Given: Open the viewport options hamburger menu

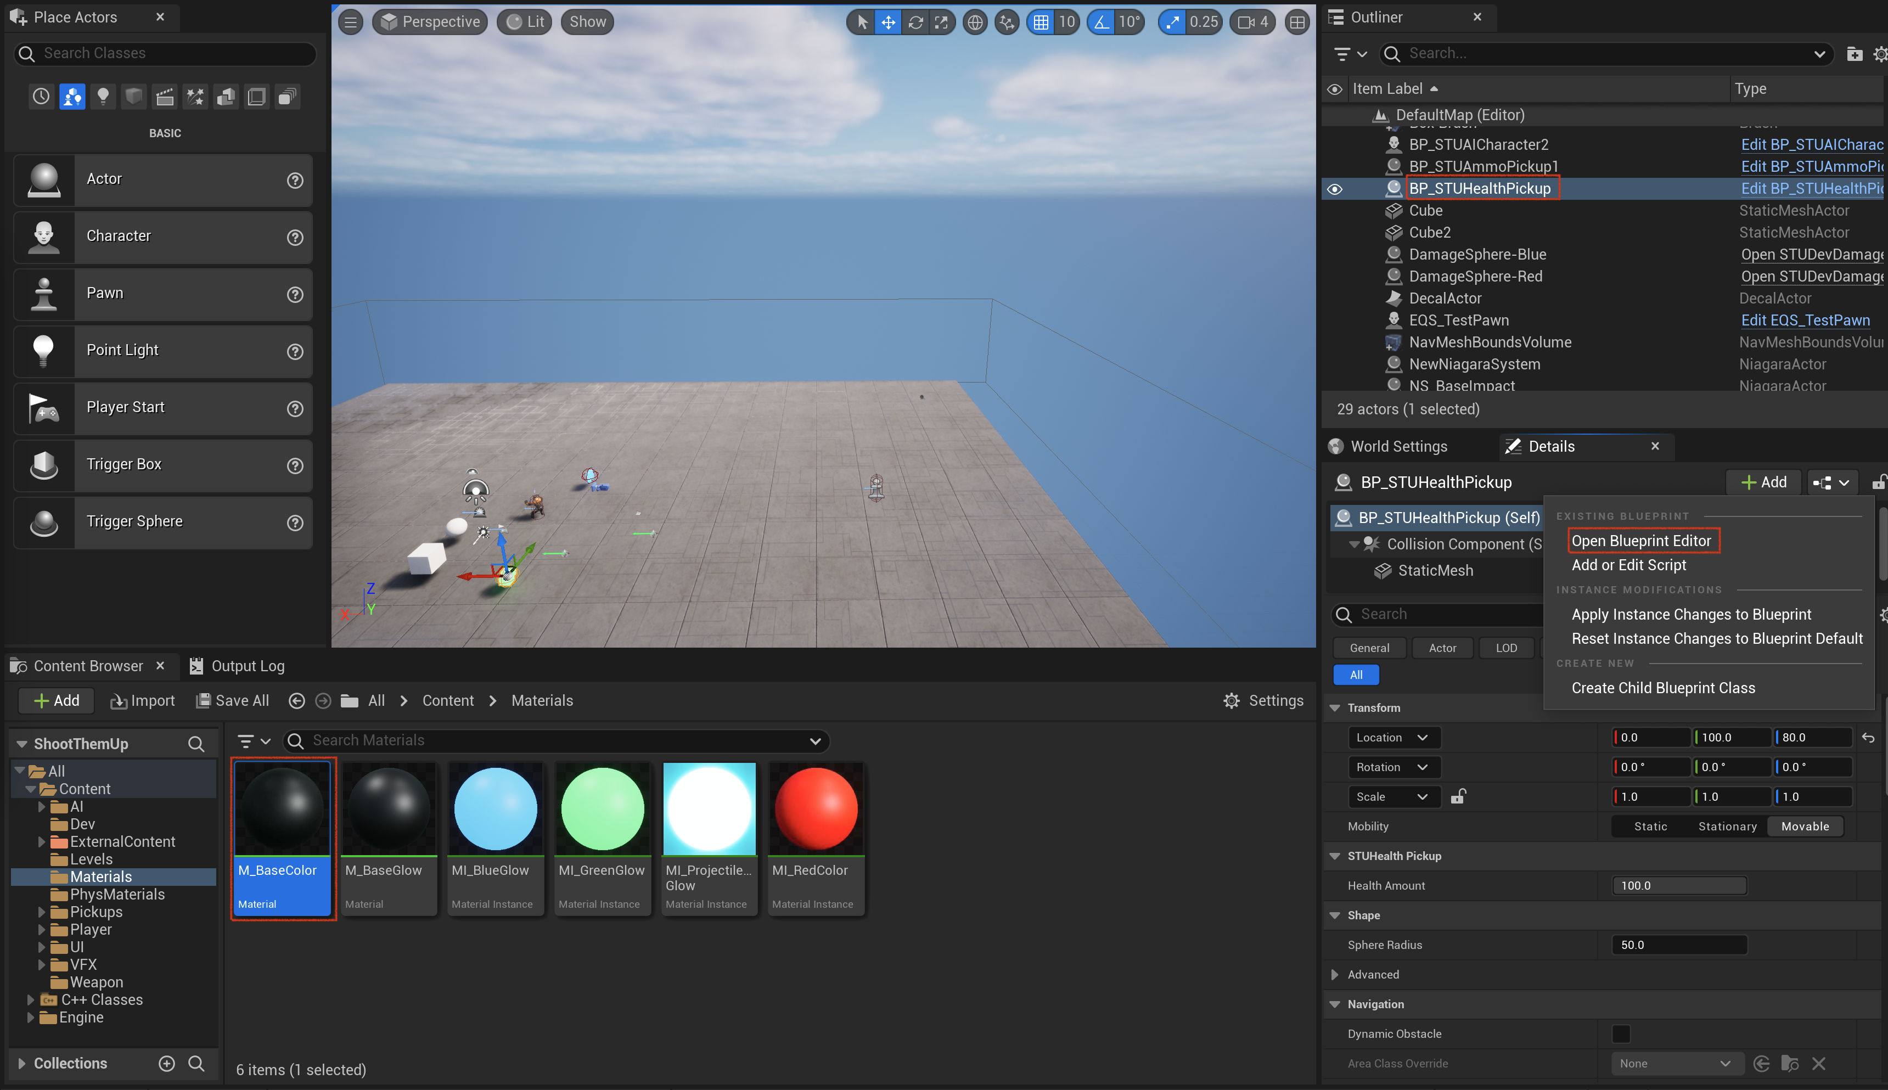Looking at the screenshot, I should [350, 22].
